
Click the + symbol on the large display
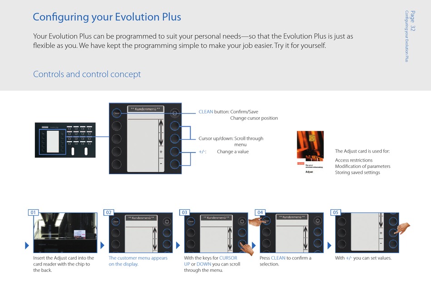[x=161, y=152]
